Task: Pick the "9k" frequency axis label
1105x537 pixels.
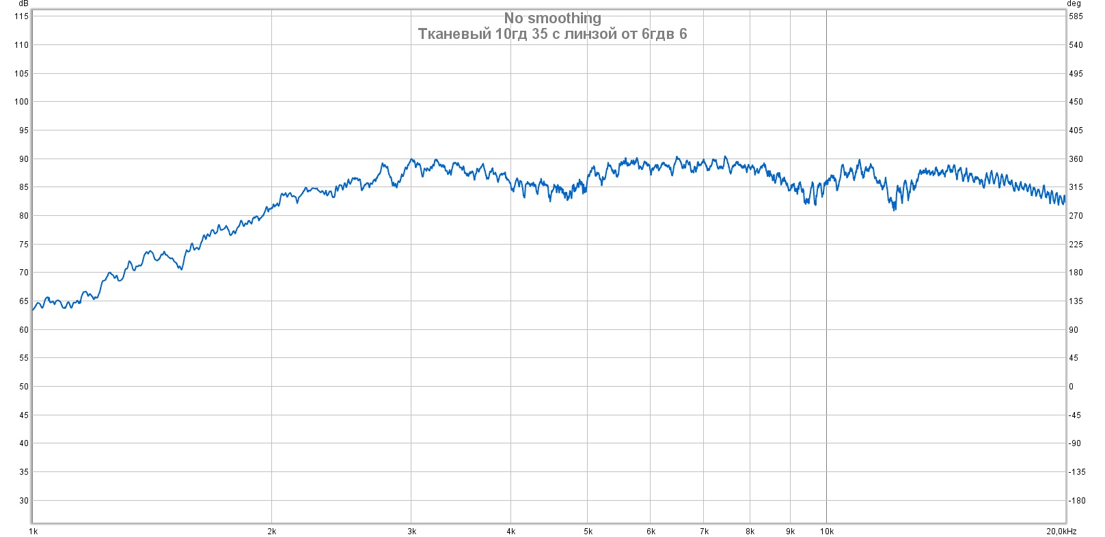Action: point(791,532)
